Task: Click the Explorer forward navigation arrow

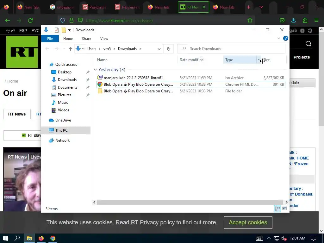Action: click(56, 49)
